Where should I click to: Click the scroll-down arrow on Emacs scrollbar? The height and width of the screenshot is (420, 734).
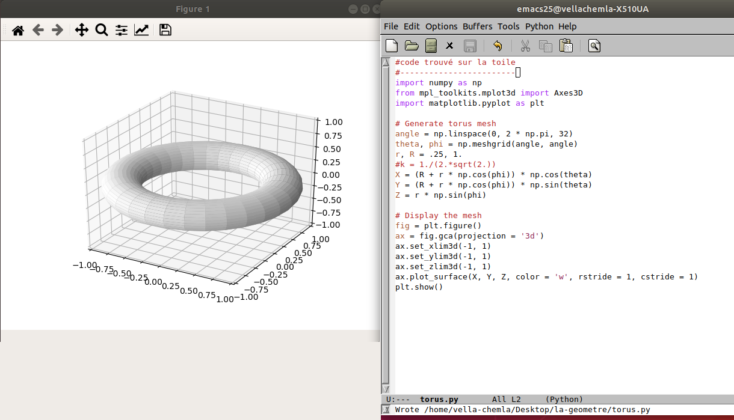click(386, 389)
